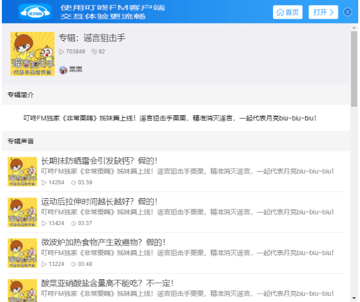Click thumbnail of the stretching track
The width and height of the screenshot is (360, 302).
[x=23, y=213]
